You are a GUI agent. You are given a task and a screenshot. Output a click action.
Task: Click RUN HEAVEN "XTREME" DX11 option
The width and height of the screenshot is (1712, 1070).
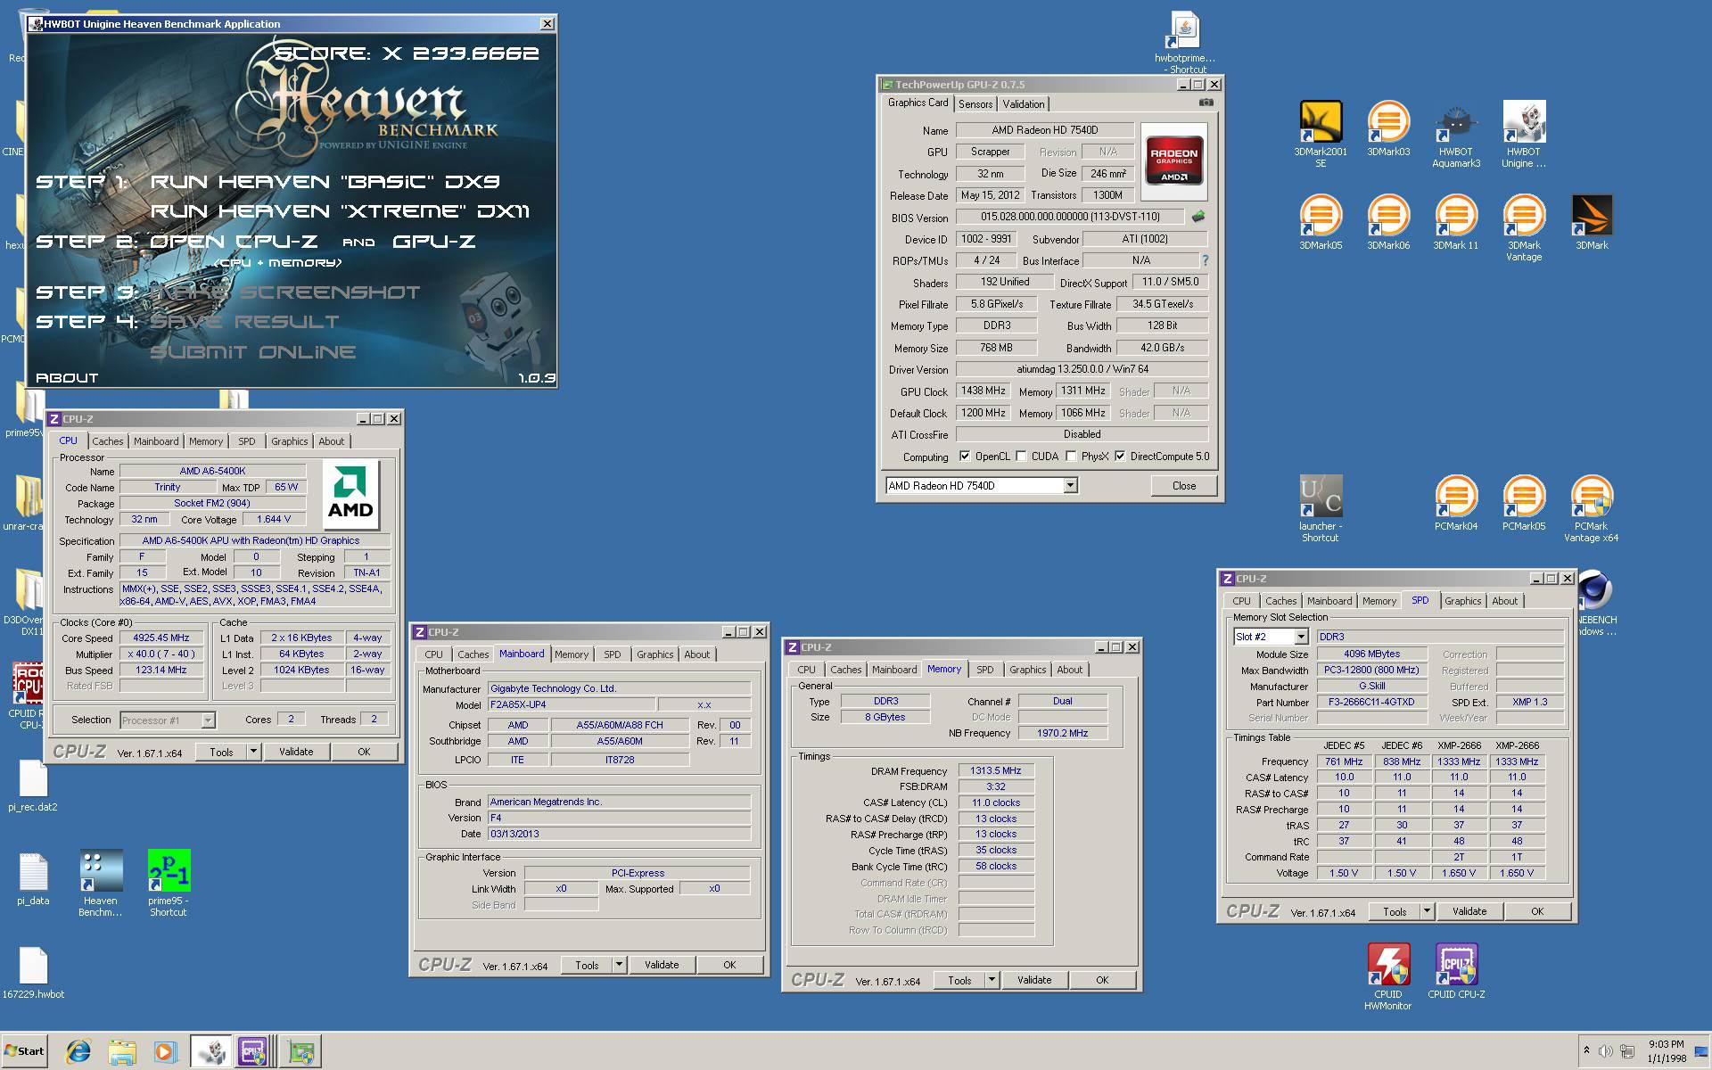340,211
